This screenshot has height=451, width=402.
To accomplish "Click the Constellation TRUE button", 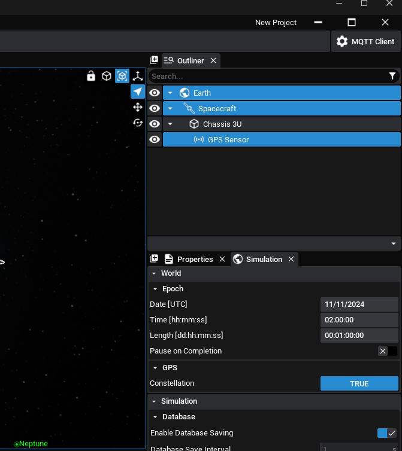I will pyautogui.click(x=359, y=383).
